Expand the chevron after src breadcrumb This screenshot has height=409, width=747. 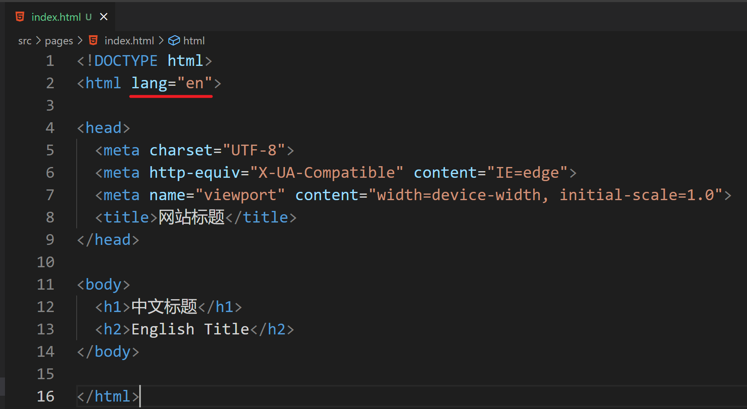coord(38,40)
